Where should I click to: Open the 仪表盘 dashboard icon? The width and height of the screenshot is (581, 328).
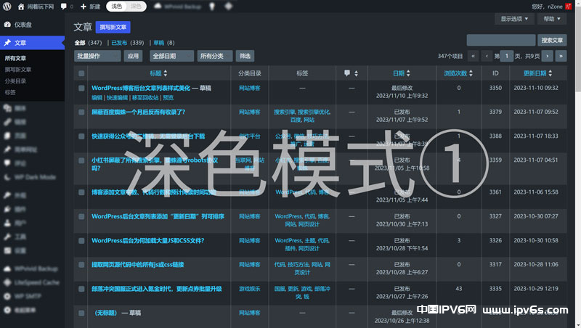[7, 25]
